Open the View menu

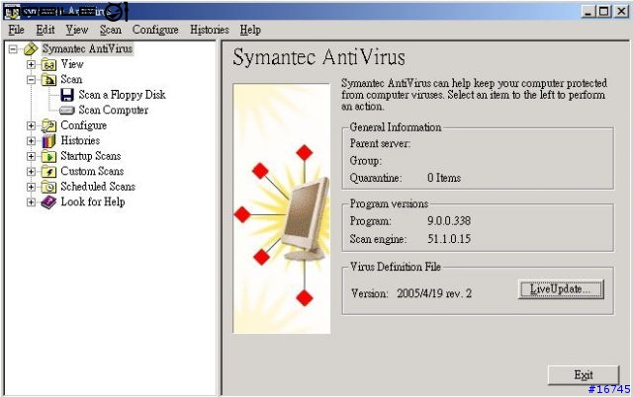click(77, 30)
